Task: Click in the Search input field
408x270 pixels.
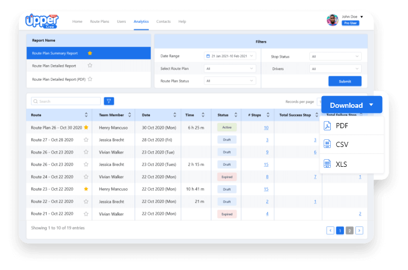Action: coord(66,101)
